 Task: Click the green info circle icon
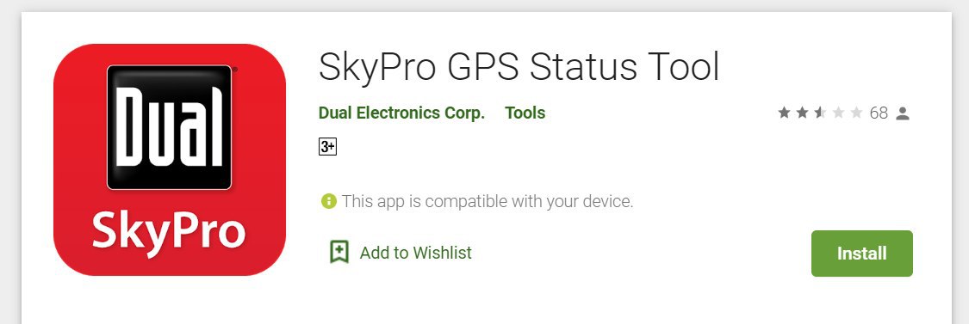[329, 201]
